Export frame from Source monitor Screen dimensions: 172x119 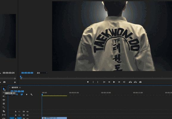coord(4,82)
